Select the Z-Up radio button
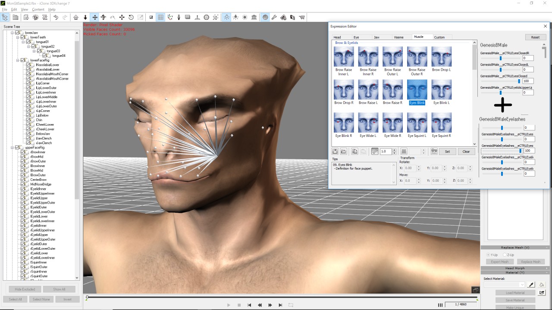Image resolution: width=552 pixels, height=310 pixels. (505, 255)
